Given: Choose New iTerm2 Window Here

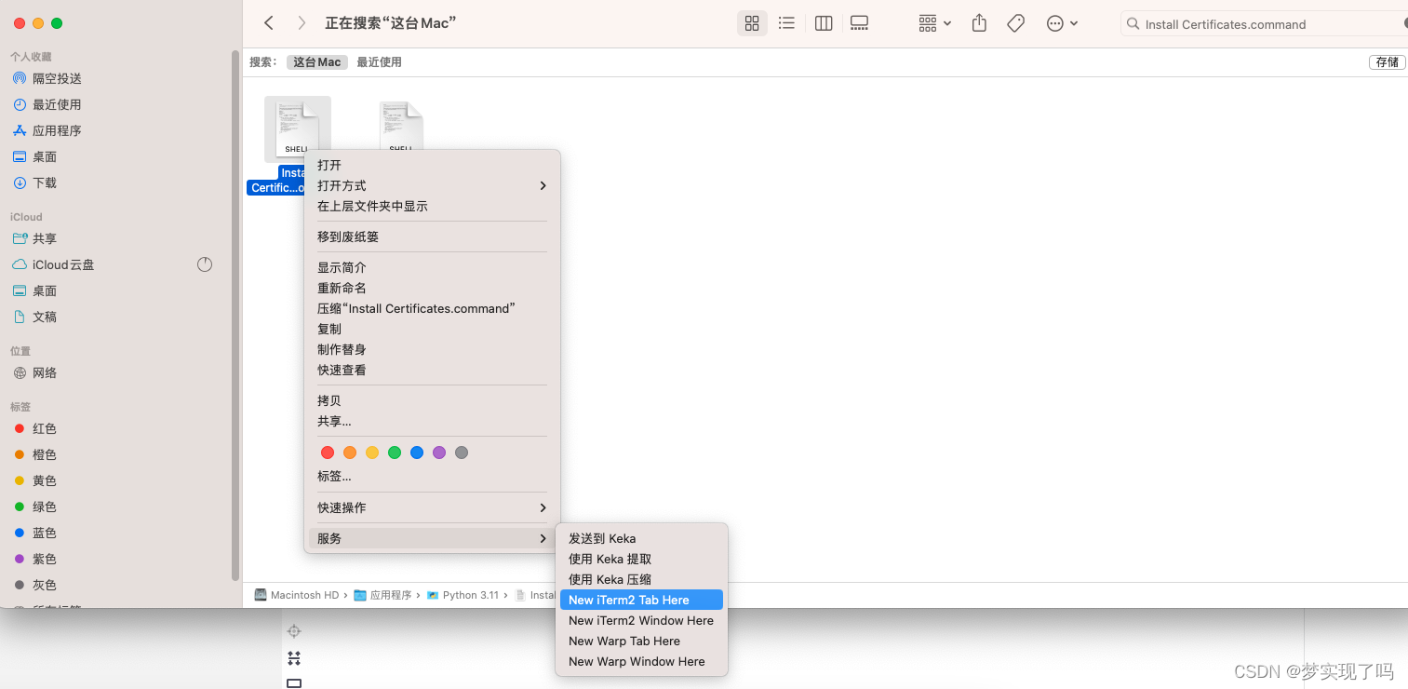Looking at the screenshot, I should [x=641, y=620].
